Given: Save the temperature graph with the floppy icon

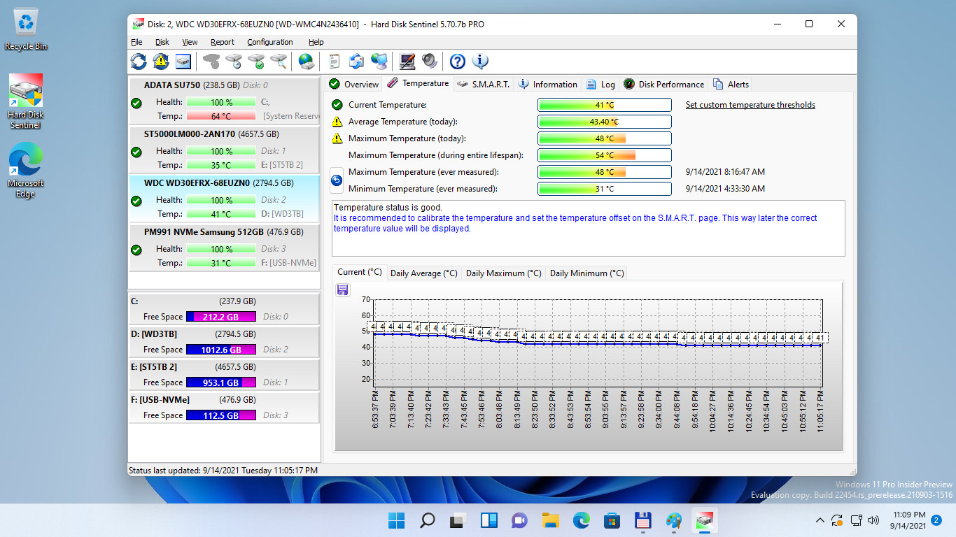Looking at the screenshot, I should pos(342,289).
